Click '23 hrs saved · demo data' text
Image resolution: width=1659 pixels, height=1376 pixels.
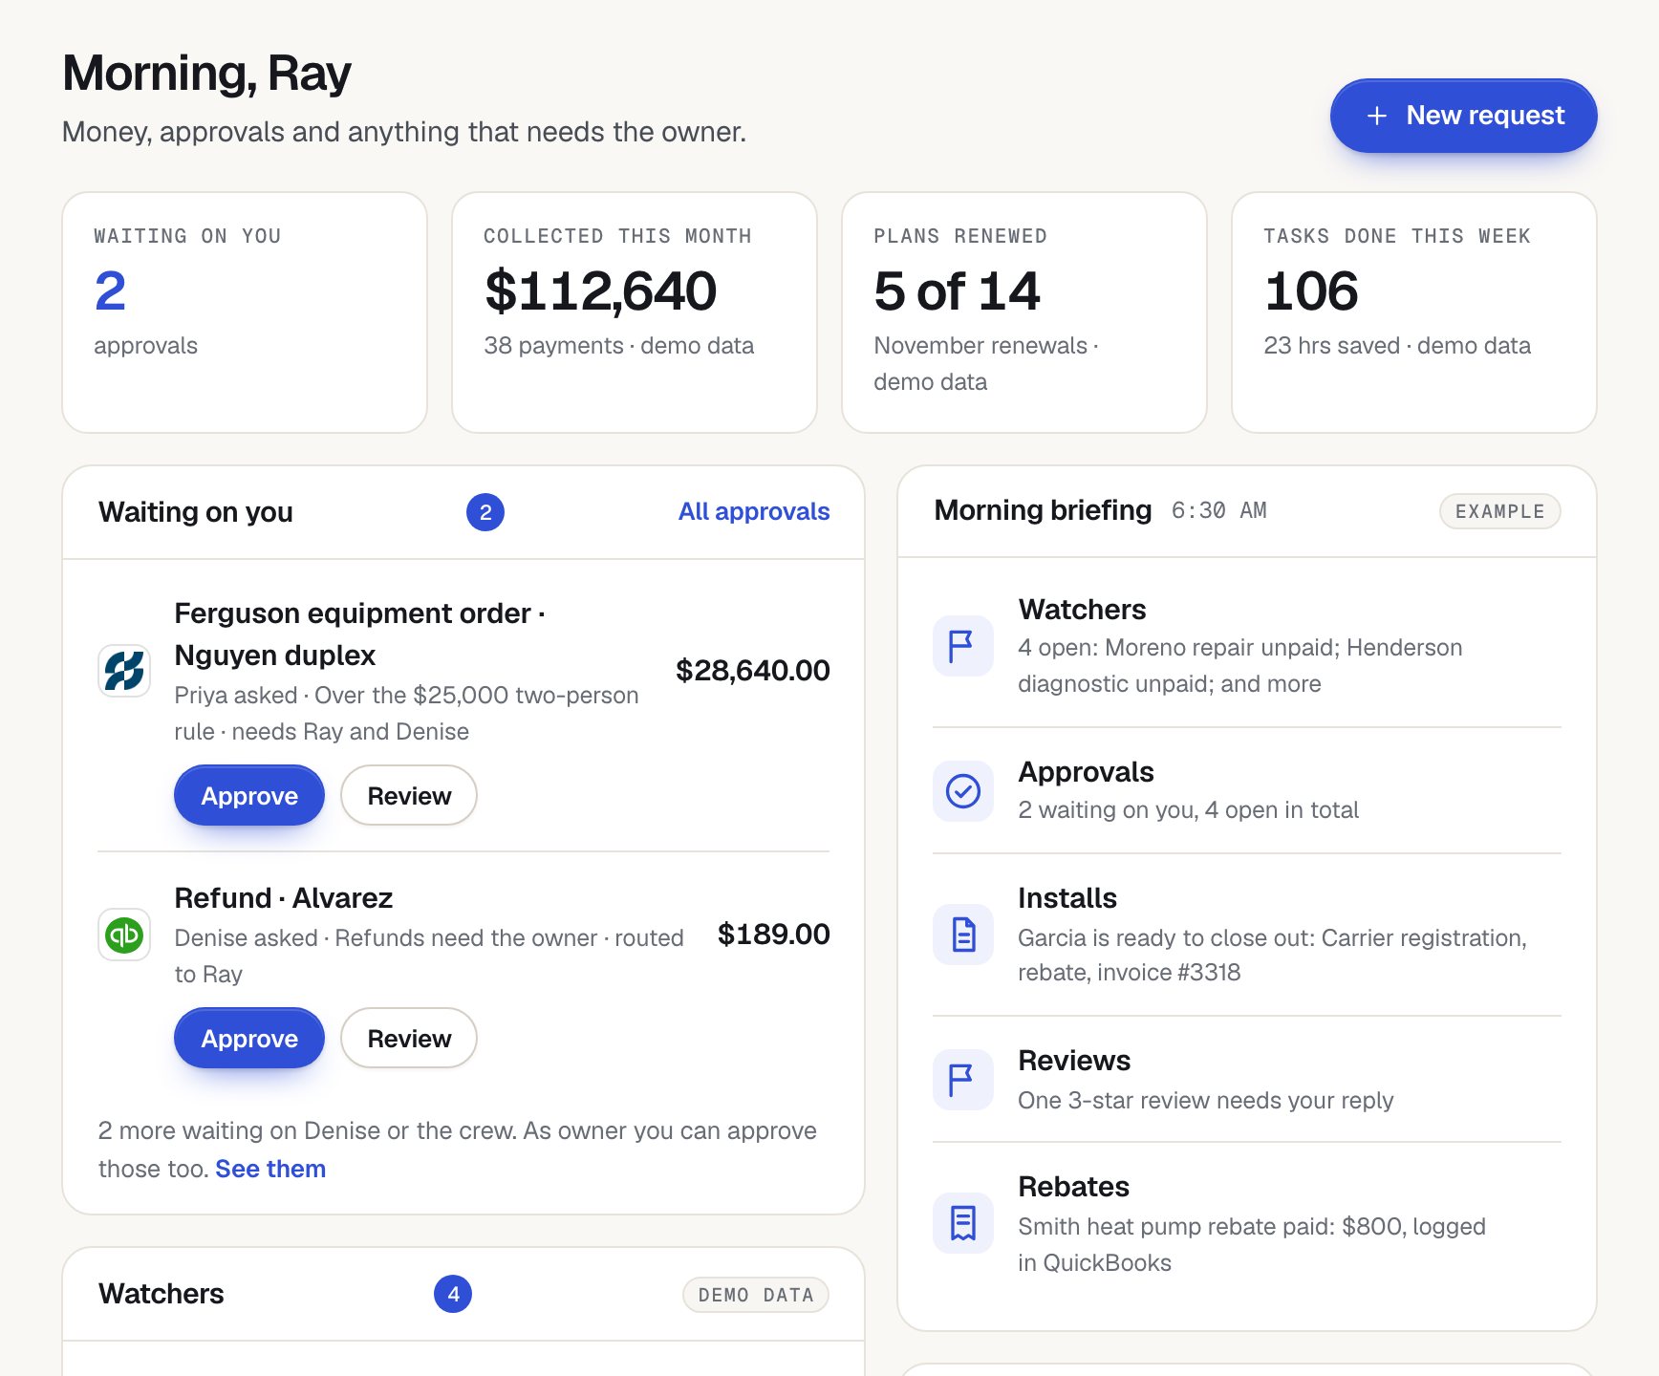1397,345
